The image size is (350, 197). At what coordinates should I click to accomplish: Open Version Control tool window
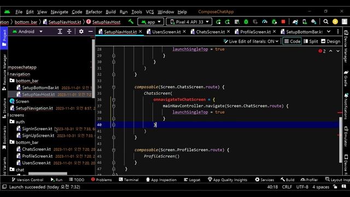[x=27, y=179]
